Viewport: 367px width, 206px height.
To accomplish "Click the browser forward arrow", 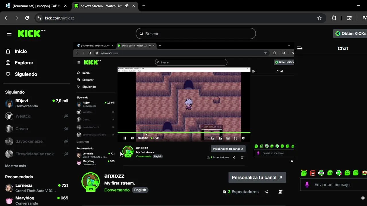I will coord(17,18).
